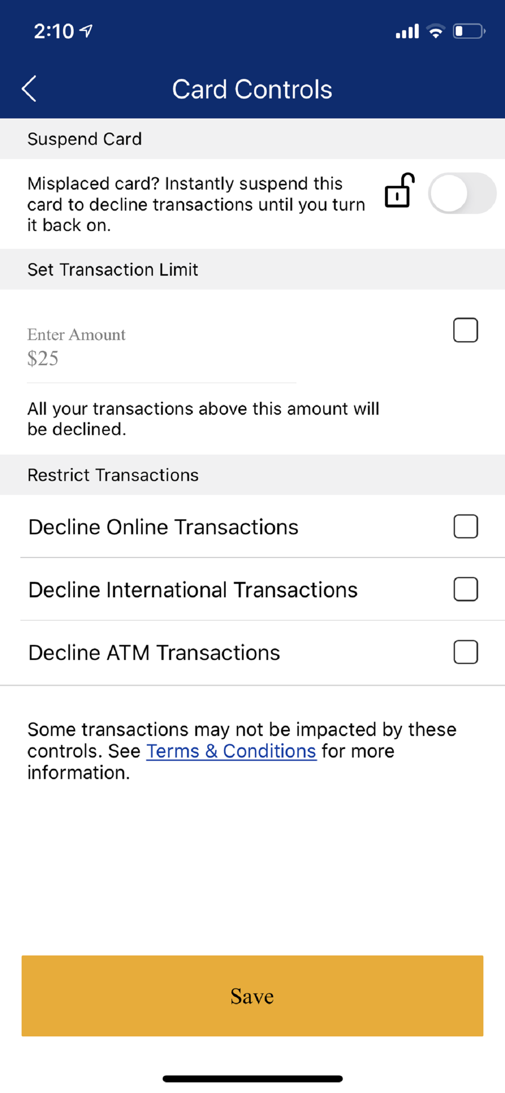Tap the unlocked padlock icon

coord(400,190)
